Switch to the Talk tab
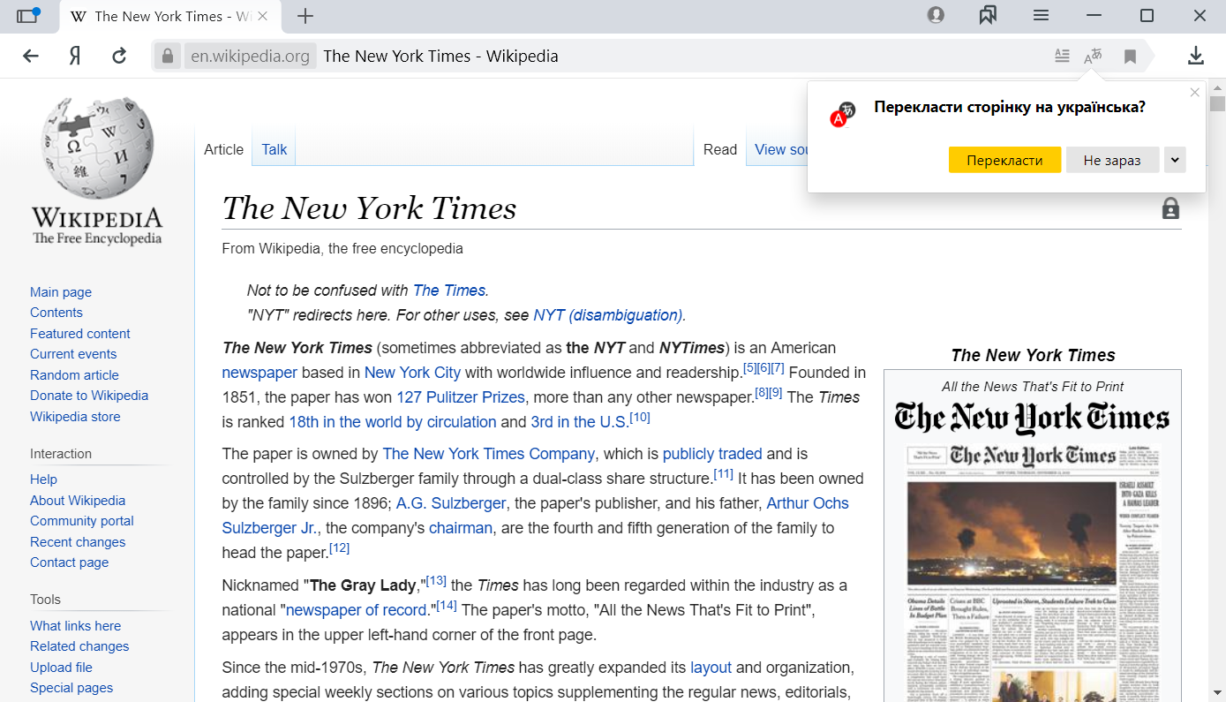1226x702 pixels. click(x=275, y=149)
